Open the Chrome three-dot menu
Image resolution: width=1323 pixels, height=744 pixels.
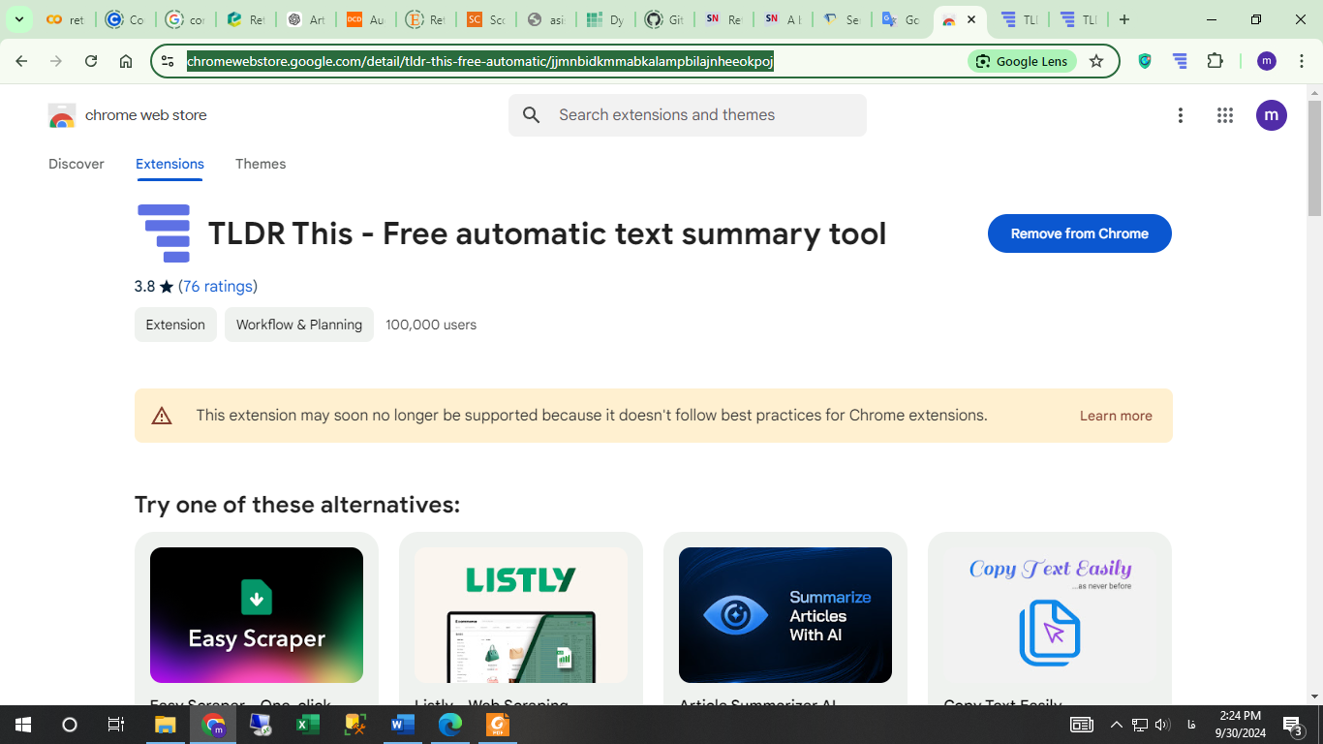tap(1301, 61)
